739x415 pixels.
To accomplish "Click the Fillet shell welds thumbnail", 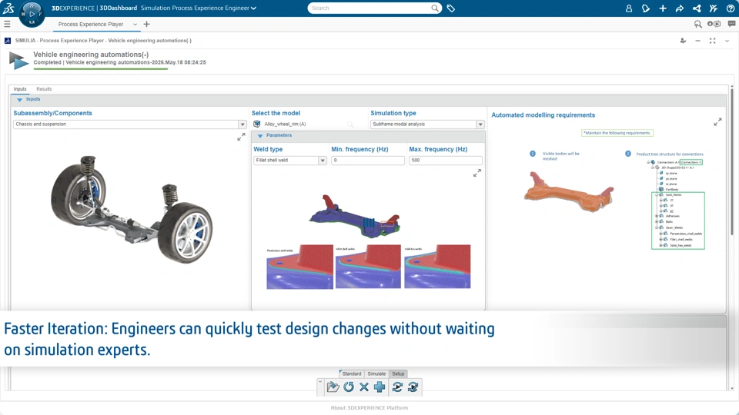I will (368, 267).
